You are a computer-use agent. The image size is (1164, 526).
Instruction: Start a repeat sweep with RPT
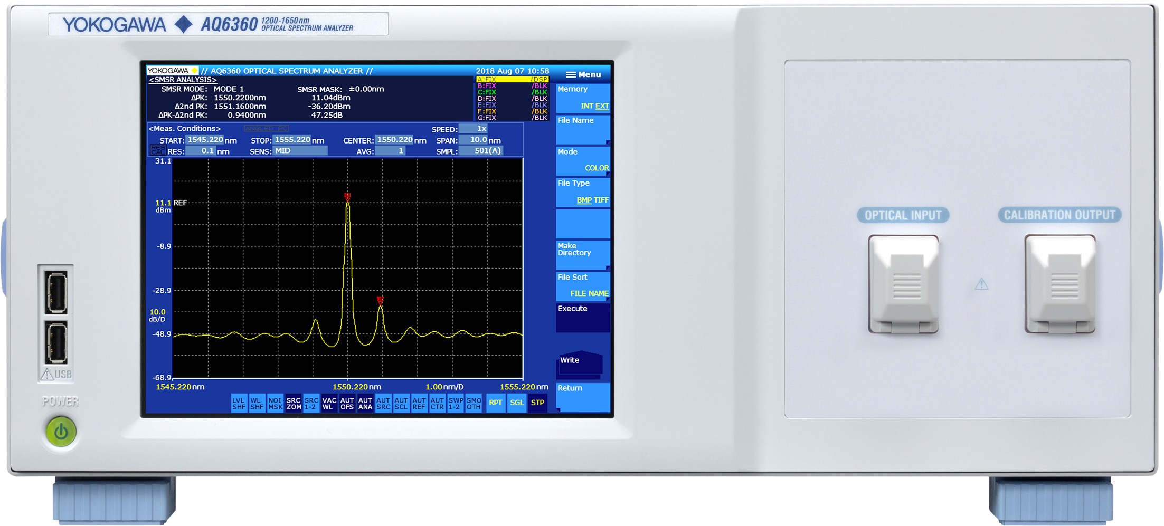(x=495, y=403)
